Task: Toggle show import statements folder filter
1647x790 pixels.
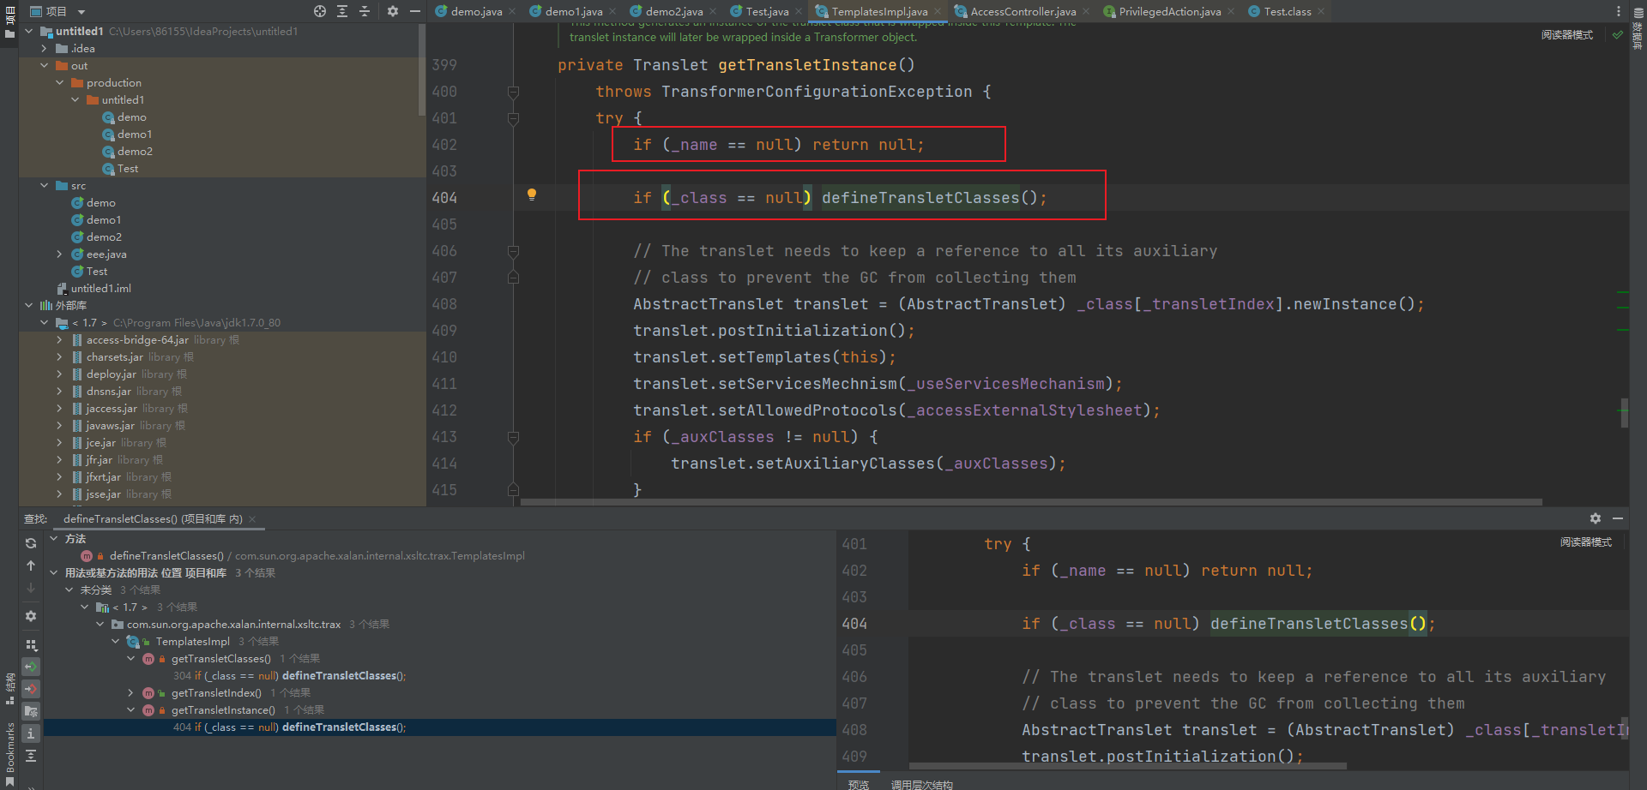Action: 31,711
